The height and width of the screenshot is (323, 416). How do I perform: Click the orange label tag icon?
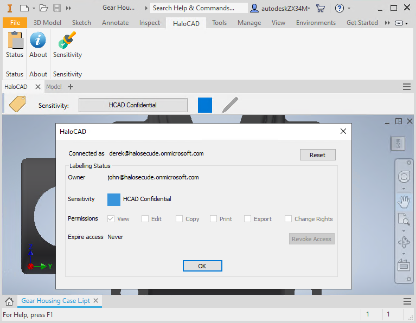click(17, 104)
